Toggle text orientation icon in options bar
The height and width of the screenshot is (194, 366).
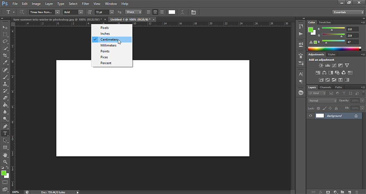22,12
